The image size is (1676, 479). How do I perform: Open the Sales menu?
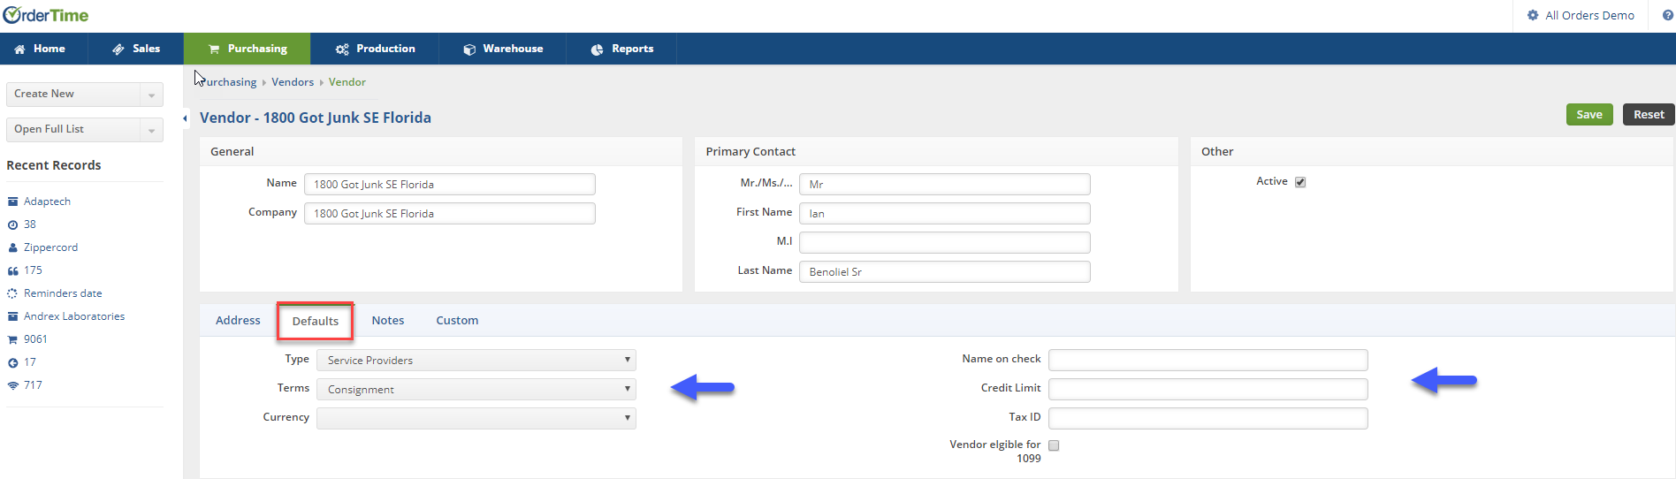tap(136, 49)
